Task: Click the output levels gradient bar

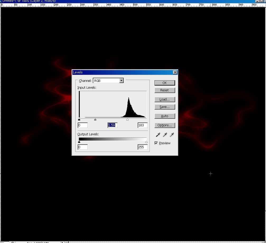Action: coord(113,139)
